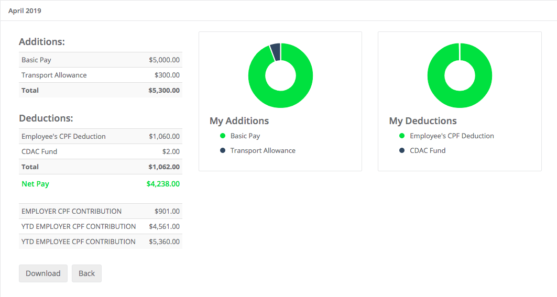Viewport: 557px width, 297px height.
Task: Select the green Basic Pay legend dot
Action: (223, 136)
